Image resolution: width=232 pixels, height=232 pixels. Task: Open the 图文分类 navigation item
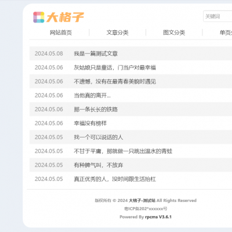tap(174, 32)
